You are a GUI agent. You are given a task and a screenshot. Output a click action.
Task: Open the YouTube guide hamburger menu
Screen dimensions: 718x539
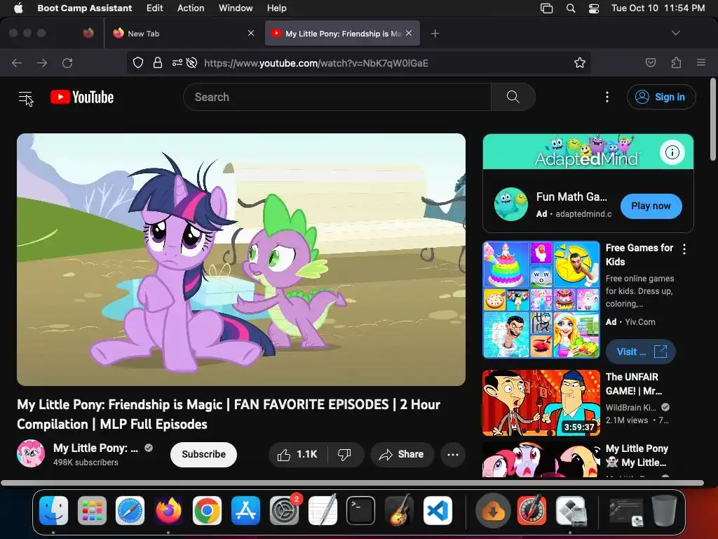pos(26,97)
